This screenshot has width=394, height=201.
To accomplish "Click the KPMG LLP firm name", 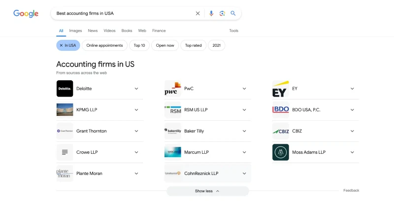I will point(87,110).
